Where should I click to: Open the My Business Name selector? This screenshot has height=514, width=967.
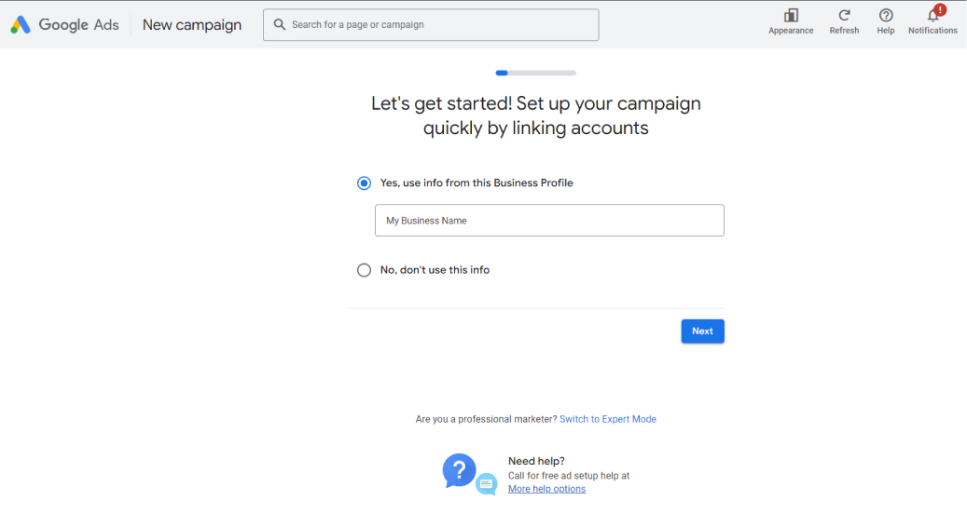pyautogui.click(x=549, y=221)
